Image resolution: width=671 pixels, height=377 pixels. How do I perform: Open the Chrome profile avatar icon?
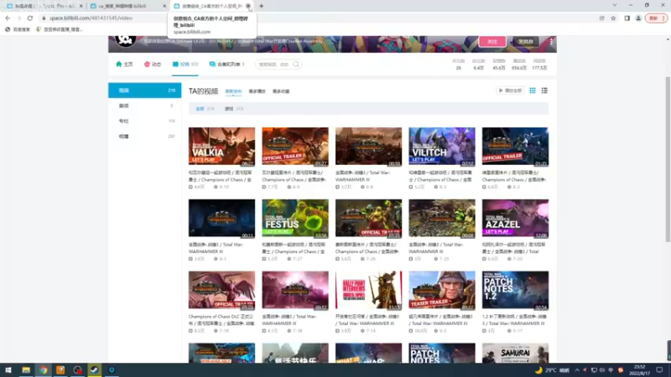pos(638,18)
